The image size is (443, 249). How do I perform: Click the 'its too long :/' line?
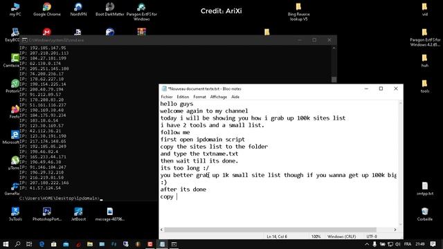tap(185, 168)
